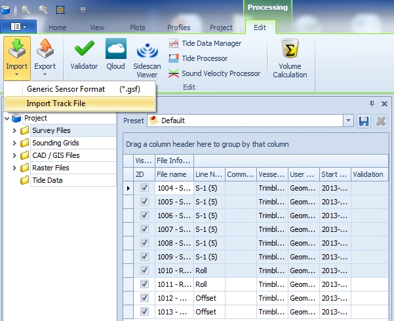Open Volume Calculation tool
Viewport: 394px width, 321px height.
tap(290, 59)
